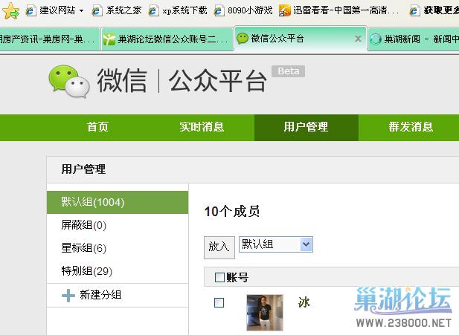The height and width of the screenshot is (335, 459).
Task: Open 群发消息 in navigation bar
Action: pos(411,127)
